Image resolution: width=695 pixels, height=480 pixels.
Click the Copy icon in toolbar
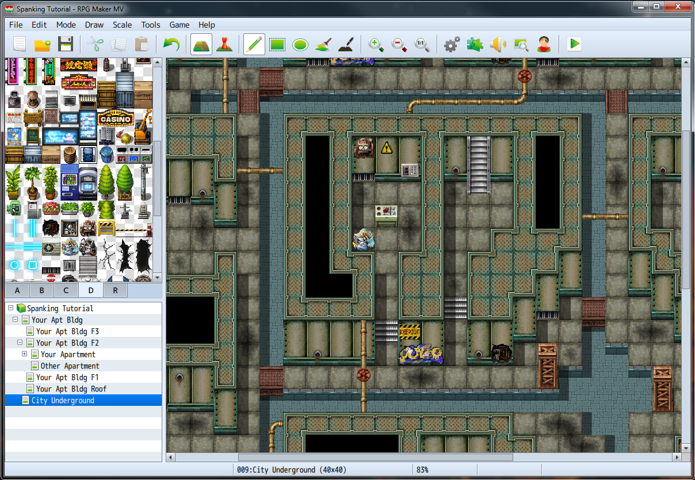click(119, 45)
